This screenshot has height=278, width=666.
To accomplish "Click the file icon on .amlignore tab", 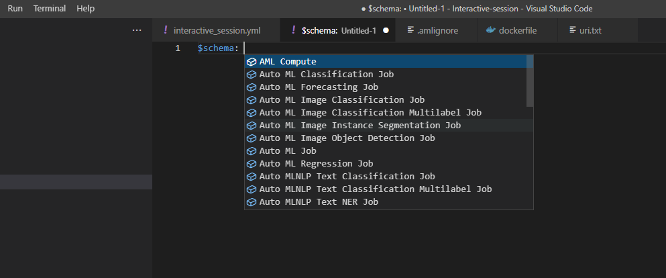I will pos(410,30).
